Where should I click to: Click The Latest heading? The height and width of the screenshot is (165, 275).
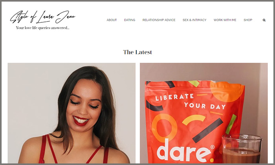click(x=137, y=52)
